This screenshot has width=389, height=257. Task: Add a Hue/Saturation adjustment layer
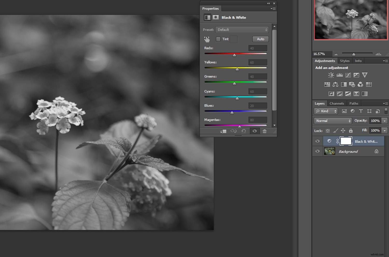click(x=327, y=84)
